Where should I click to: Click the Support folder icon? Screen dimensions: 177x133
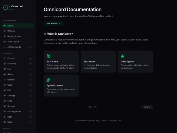(x=5, y=106)
